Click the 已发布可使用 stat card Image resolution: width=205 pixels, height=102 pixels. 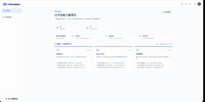(98, 28)
